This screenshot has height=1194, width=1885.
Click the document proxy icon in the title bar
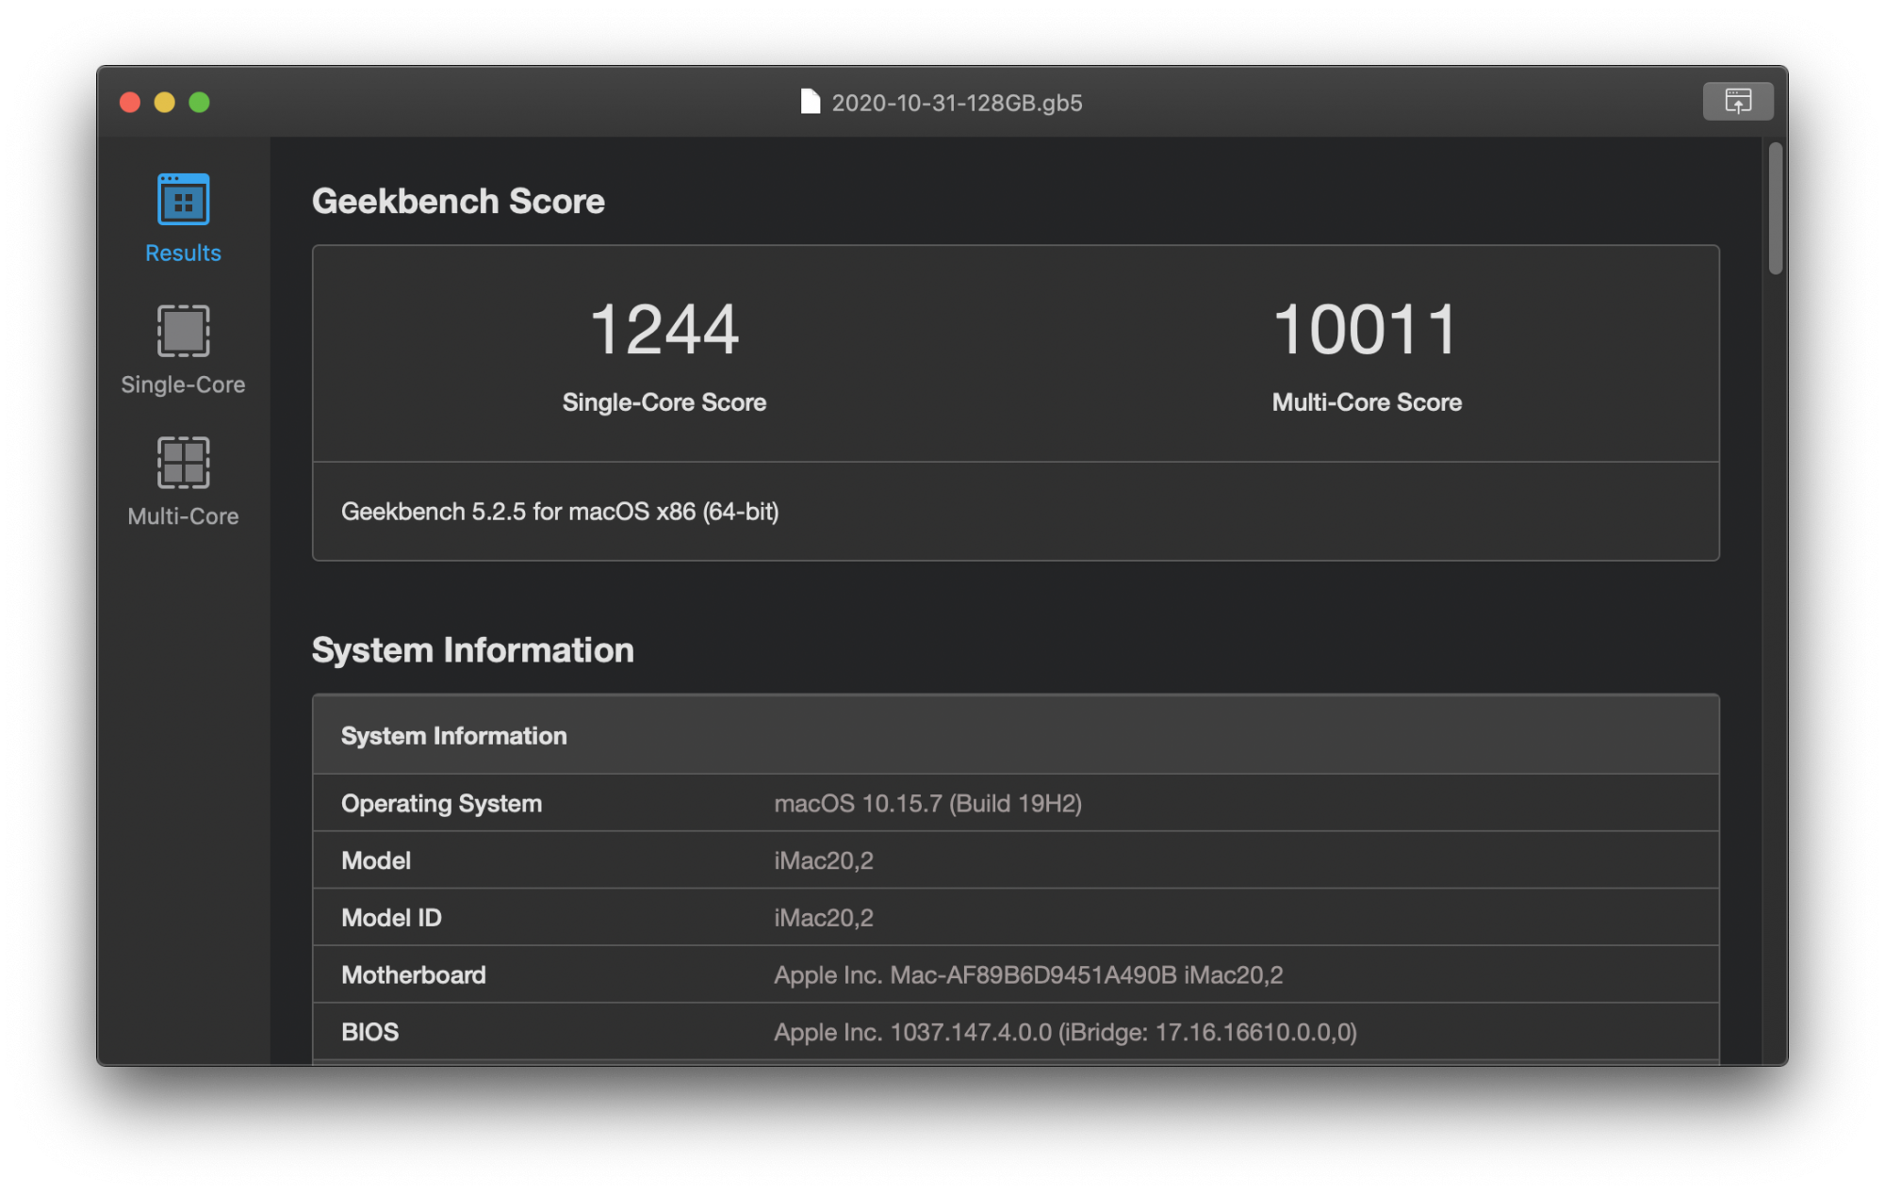pos(810,103)
